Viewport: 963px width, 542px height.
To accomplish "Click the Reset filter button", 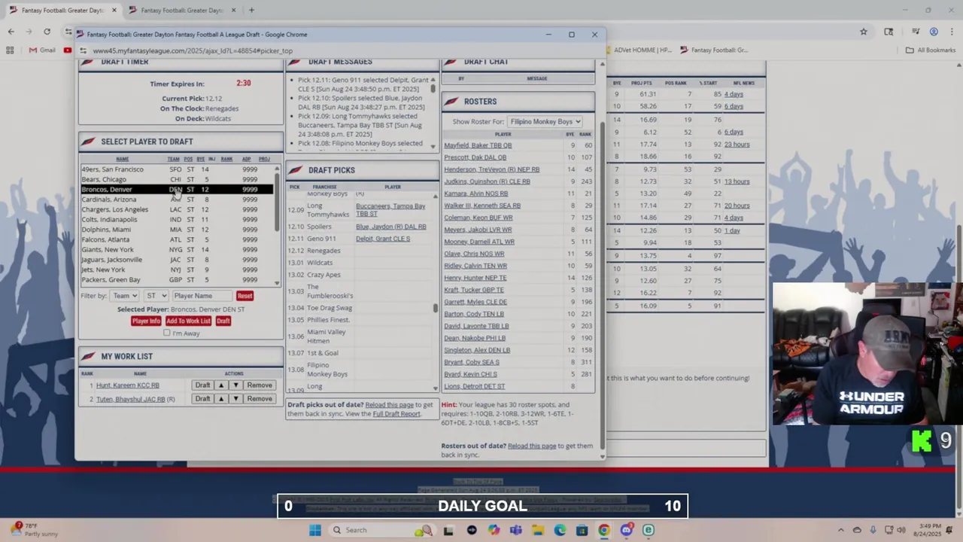I will (245, 296).
